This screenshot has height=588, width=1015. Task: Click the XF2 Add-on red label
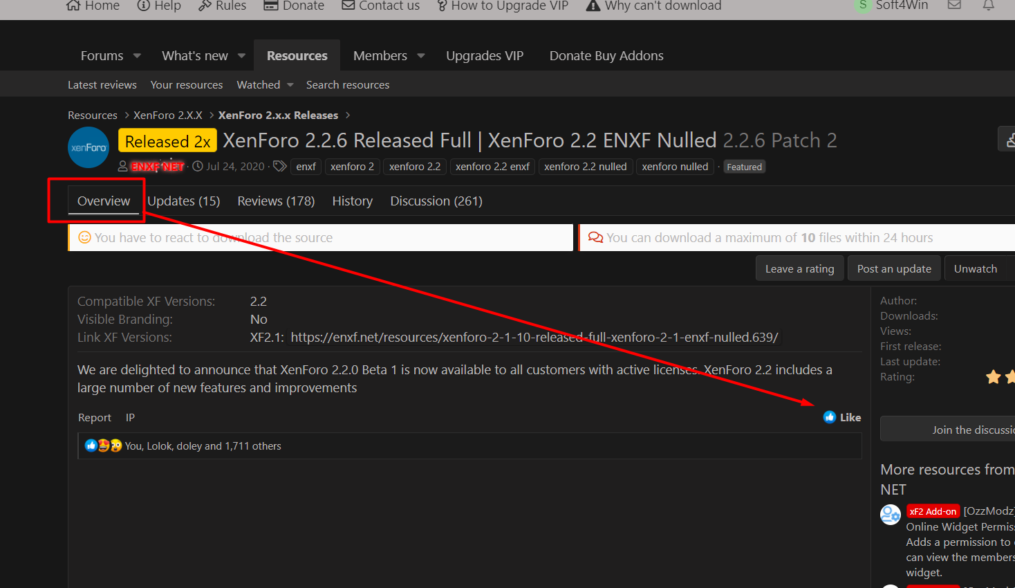pos(933,511)
